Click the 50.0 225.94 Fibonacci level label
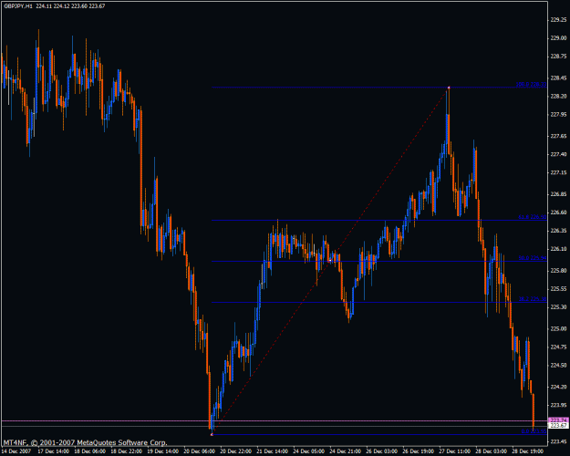Viewport: 570px width, 456px height. coord(532,258)
